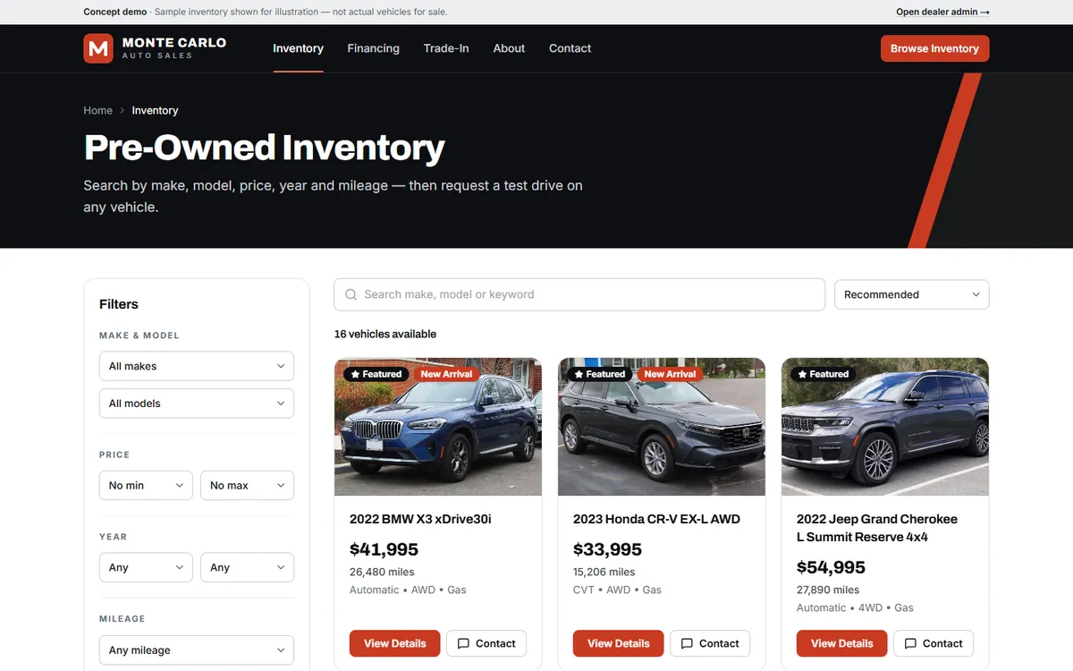View Details for the Jeep Grand Cherokee
This screenshot has height=671, width=1073.
(841, 643)
